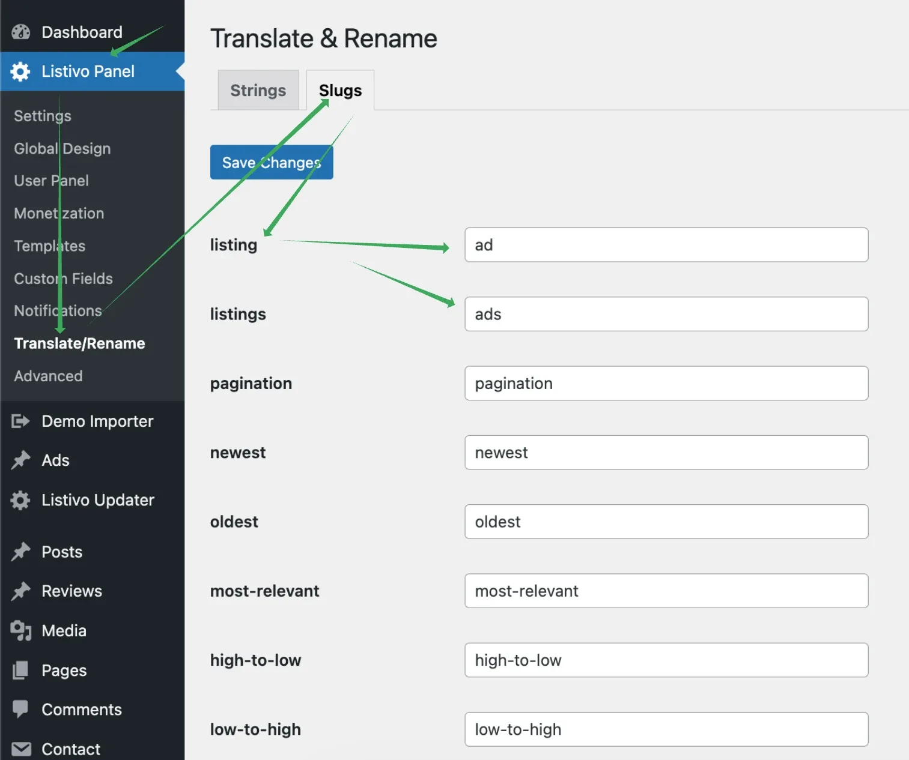
Task: Open Templates submenu
Action: pos(50,246)
